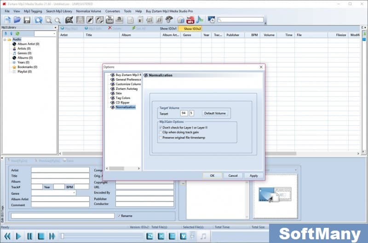The width and height of the screenshot is (368, 243).
Task: Select Bookmarks (0) in library tree
Action: [27, 67]
